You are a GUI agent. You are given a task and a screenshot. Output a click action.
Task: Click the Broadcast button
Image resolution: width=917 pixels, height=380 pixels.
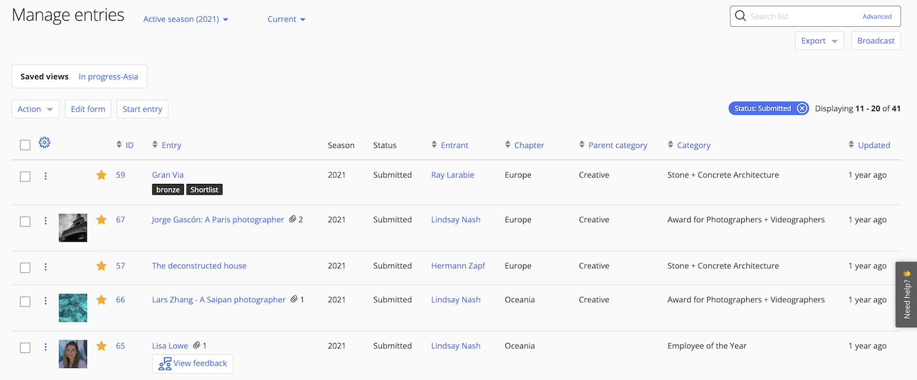pyautogui.click(x=876, y=41)
